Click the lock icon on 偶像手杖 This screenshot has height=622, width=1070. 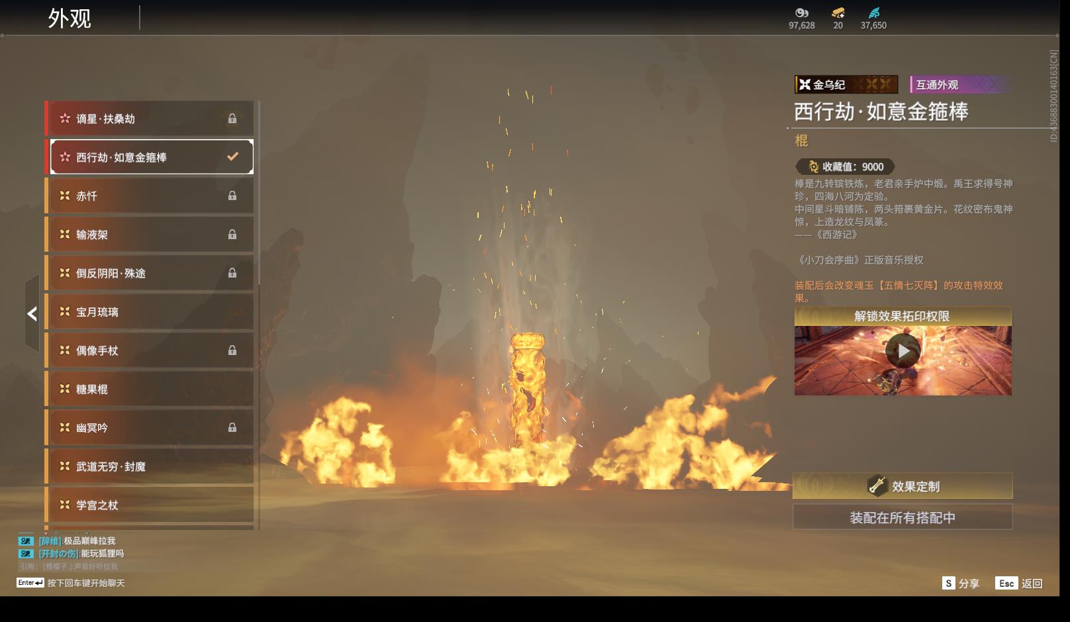[232, 350]
